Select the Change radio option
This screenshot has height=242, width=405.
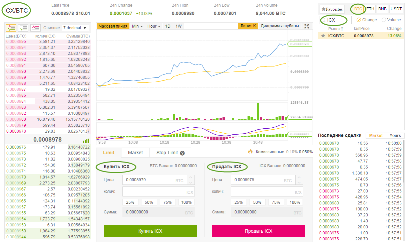pos(359,20)
